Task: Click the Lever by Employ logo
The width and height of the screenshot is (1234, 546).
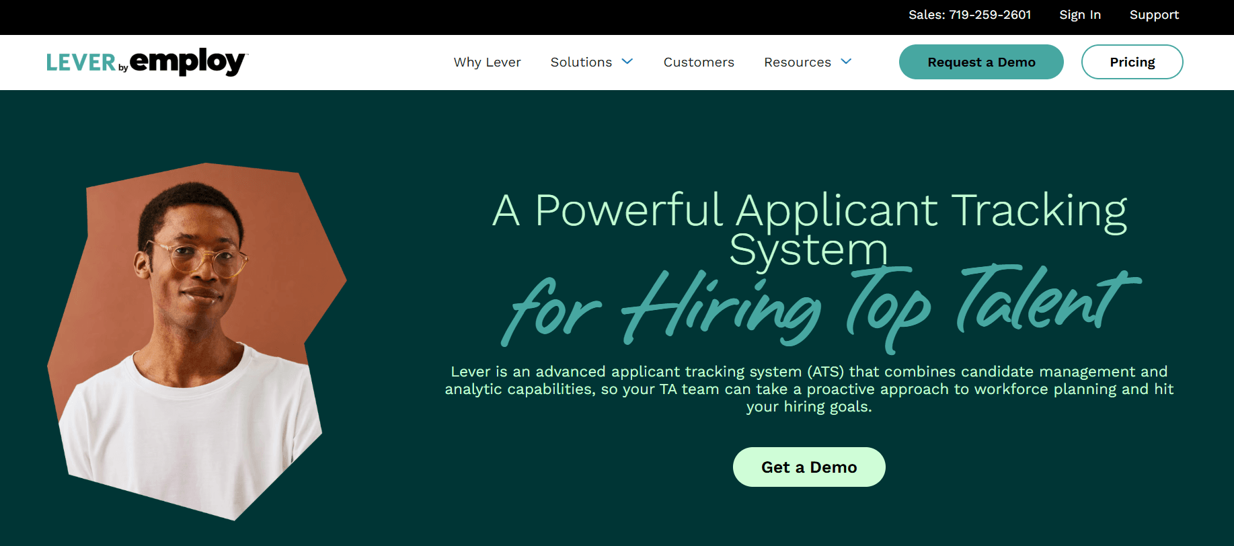Action: 147,62
